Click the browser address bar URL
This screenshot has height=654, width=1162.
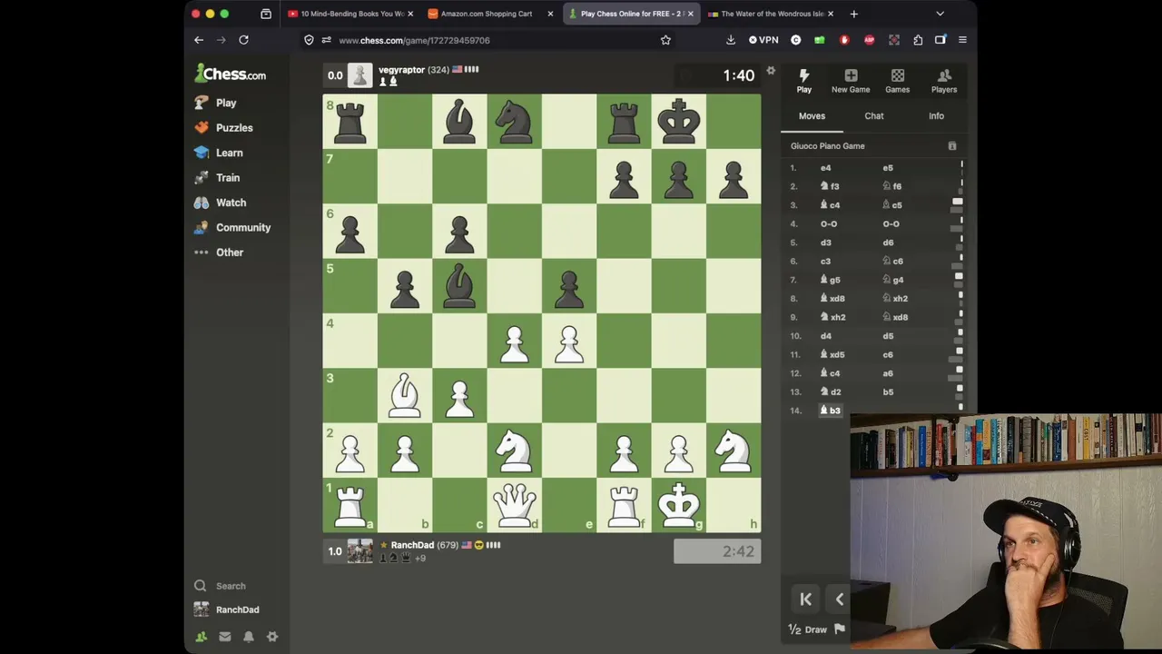pyautogui.click(x=414, y=40)
